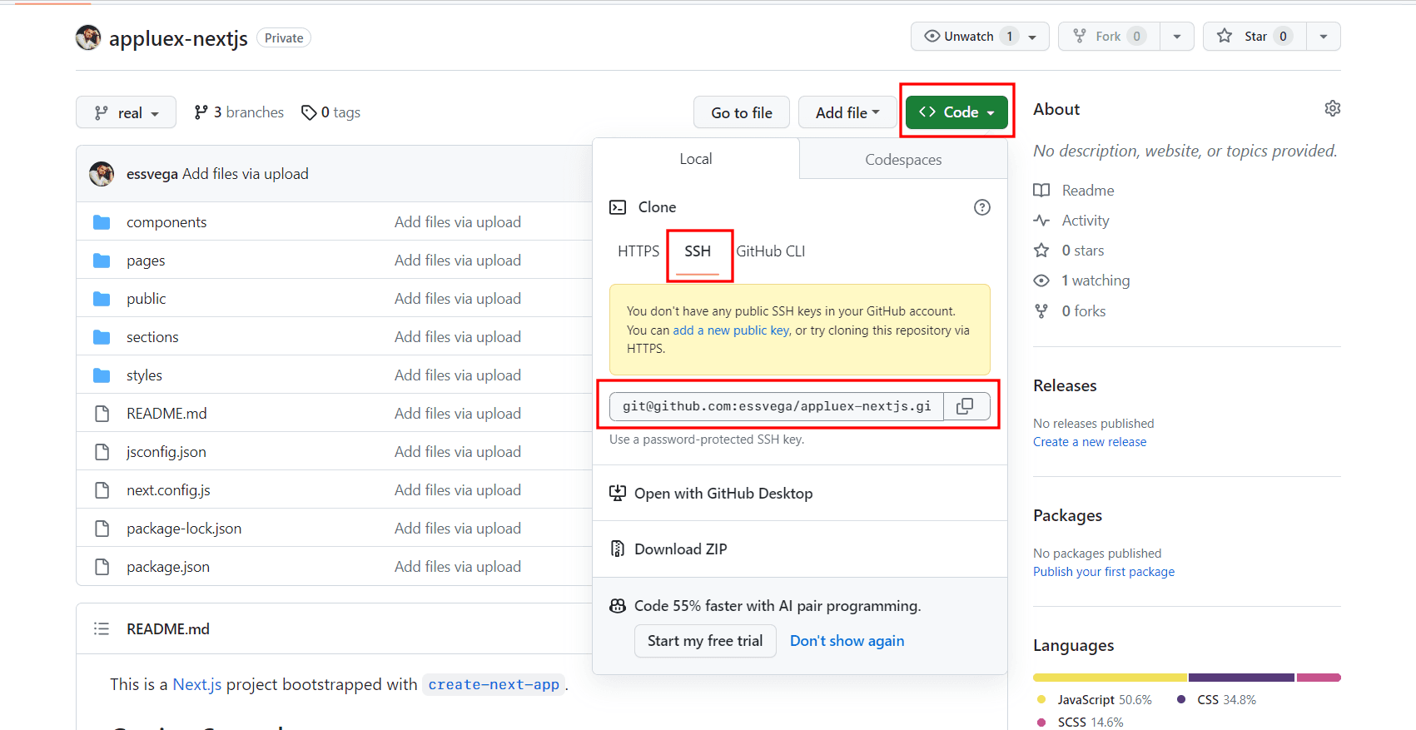Switch to the Codespaces tab

click(903, 159)
